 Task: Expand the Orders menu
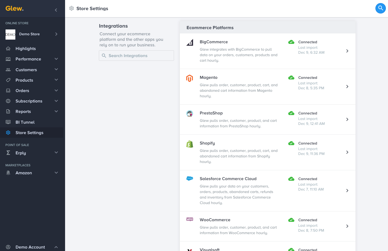(56, 91)
